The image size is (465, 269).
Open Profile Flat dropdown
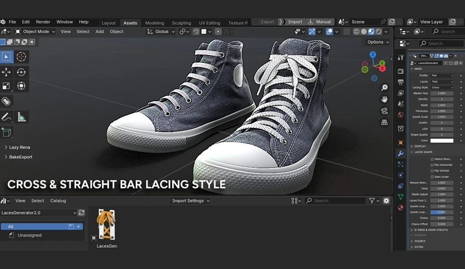[442, 76]
